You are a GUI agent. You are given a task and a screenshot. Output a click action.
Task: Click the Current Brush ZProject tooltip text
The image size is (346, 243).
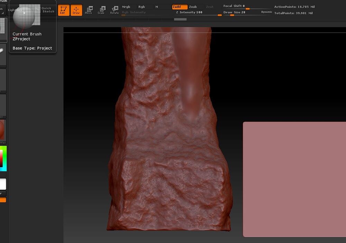[27, 36]
